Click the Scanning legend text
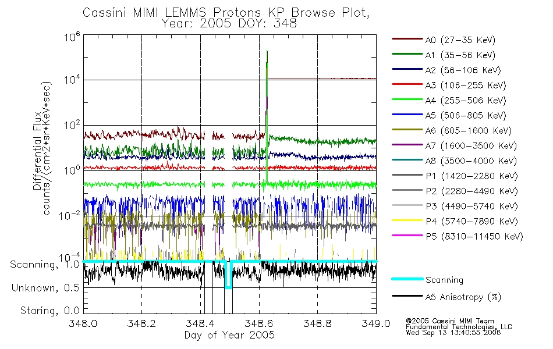This screenshot has height=349, width=553. click(x=444, y=280)
